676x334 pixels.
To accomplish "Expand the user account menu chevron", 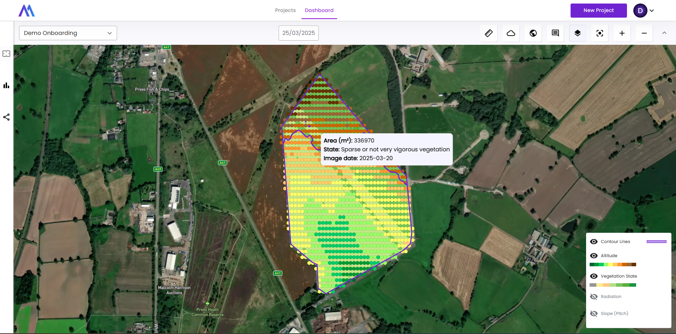I will pos(652,11).
